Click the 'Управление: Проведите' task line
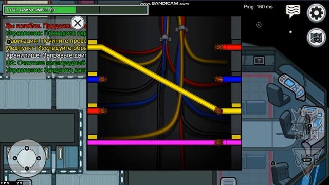 point(46,33)
